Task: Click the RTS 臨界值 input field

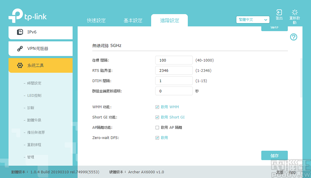Action: 174,70
